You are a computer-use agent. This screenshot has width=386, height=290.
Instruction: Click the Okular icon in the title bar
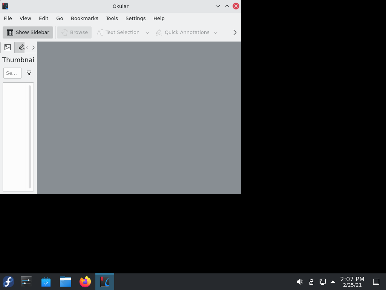(x=5, y=6)
